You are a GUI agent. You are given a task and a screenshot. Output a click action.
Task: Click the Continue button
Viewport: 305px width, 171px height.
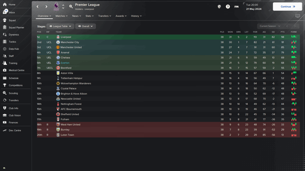(x=287, y=6)
